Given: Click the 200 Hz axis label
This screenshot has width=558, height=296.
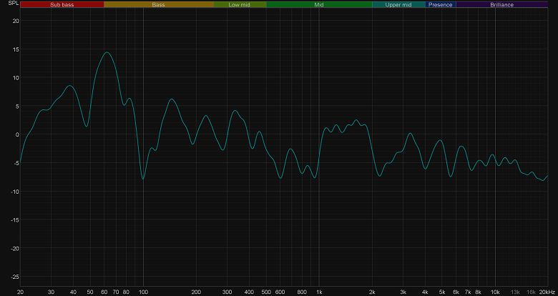Looking at the screenshot, I should pos(196,292).
